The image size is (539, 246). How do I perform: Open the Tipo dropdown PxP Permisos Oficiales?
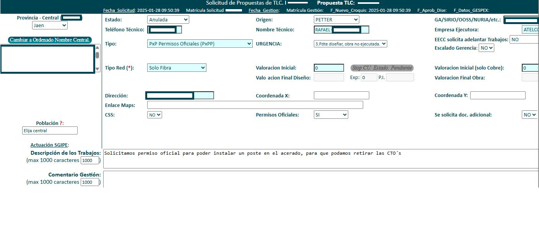tap(200, 44)
